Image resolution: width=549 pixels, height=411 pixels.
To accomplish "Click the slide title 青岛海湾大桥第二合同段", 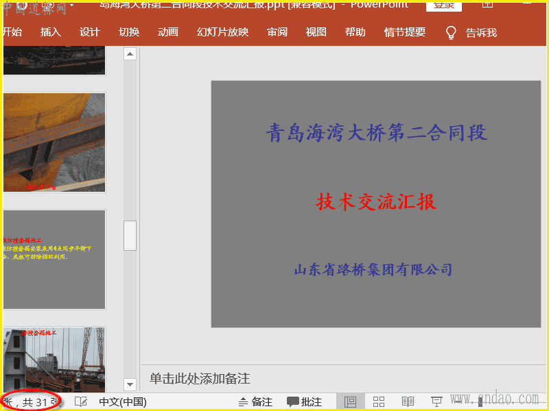I will coord(376,132).
